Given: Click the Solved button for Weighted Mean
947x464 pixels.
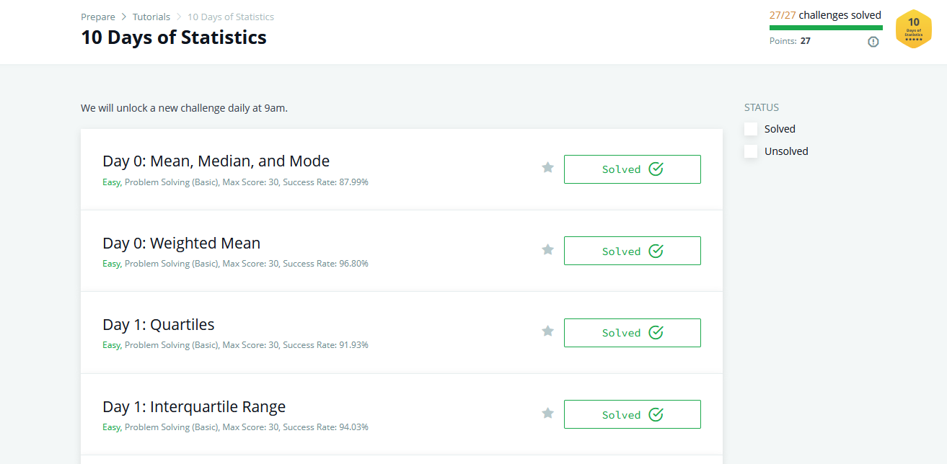Looking at the screenshot, I should [x=632, y=250].
